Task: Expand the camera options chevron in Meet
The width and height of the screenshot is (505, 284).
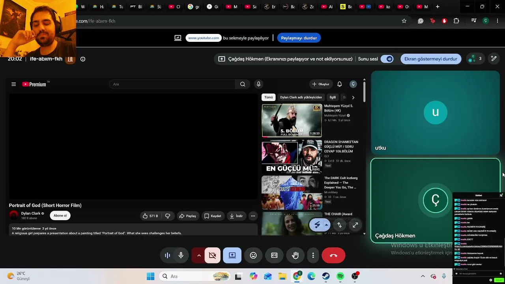Action: coord(199,256)
